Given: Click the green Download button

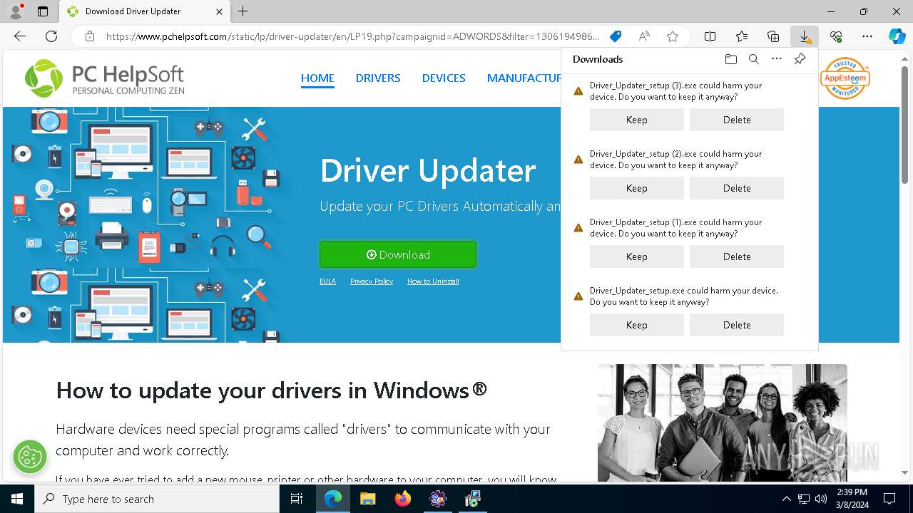Looking at the screenshot, I should 398,254.
